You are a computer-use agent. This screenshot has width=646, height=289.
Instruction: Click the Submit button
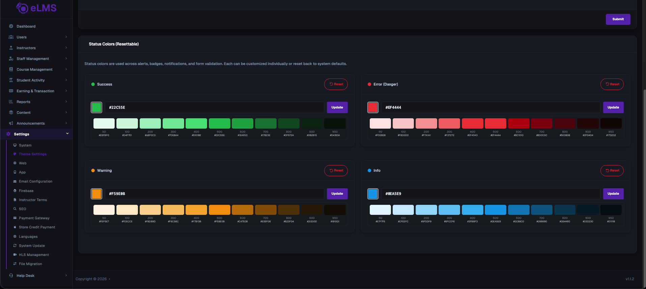click(618, 19)
